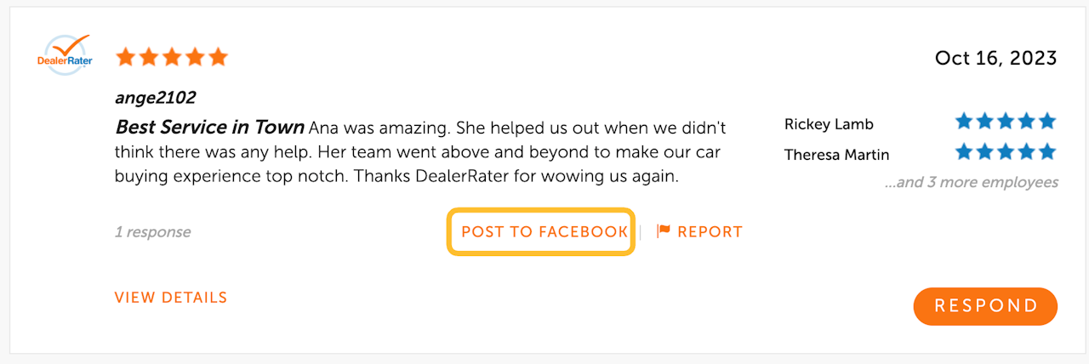1089x364 pixels.
Task: Hit the orange Respond button
Action: click(985, 306)
